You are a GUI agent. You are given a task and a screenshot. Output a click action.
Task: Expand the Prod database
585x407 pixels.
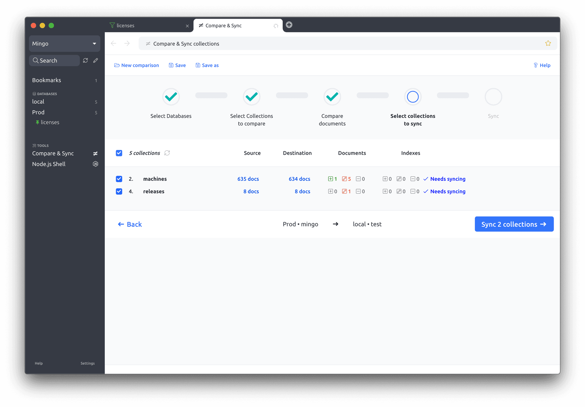(x=38, y=112)
